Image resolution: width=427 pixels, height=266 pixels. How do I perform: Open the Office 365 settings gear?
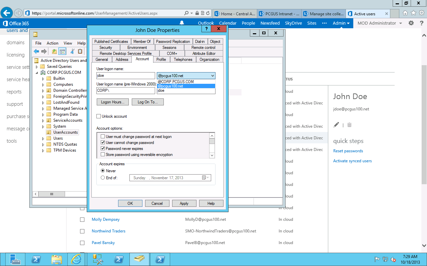(x=411, y=23)
